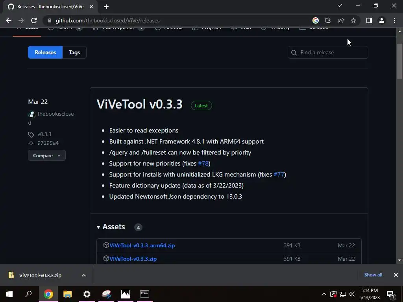Open the network icon in system tray
The height and width of the screenshot is (302, 403).
coord(343,294)
